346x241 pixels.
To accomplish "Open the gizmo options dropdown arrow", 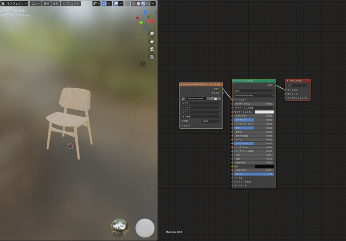I will [x=109, y=3].
